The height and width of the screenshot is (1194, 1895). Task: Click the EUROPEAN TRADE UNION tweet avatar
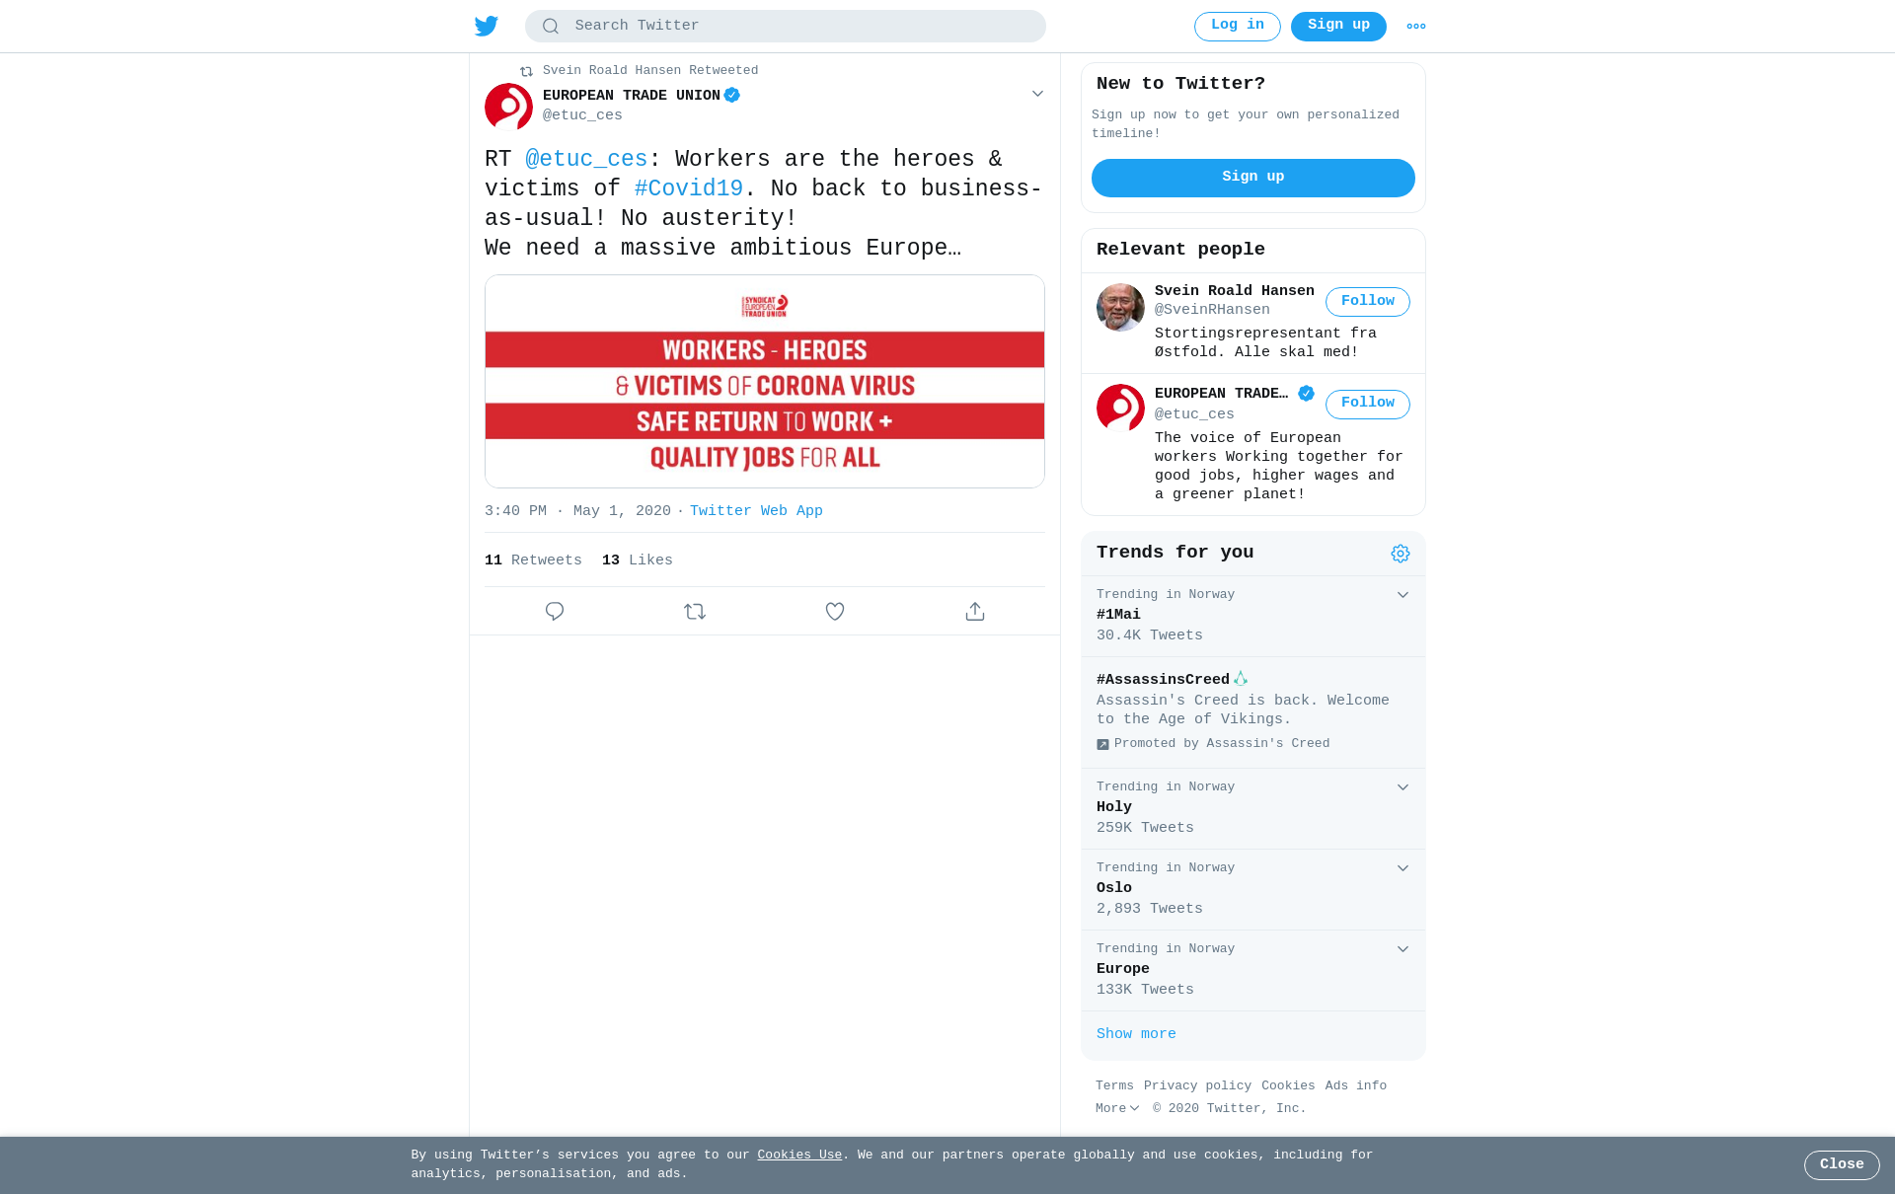point(508,107)
